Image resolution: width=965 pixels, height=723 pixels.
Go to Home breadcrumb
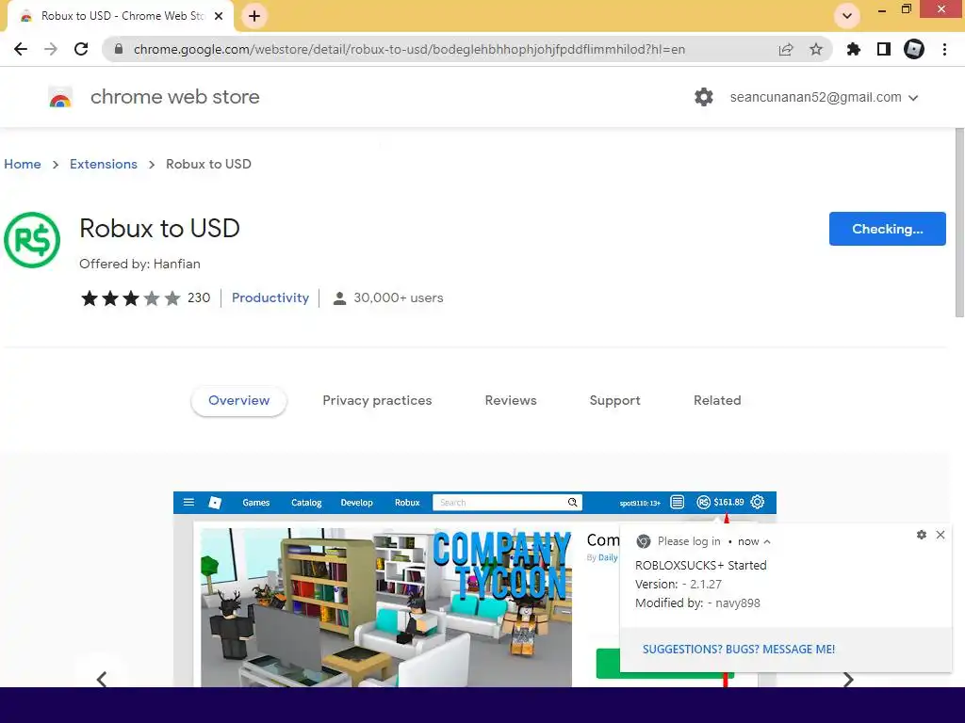click(23, 164)
